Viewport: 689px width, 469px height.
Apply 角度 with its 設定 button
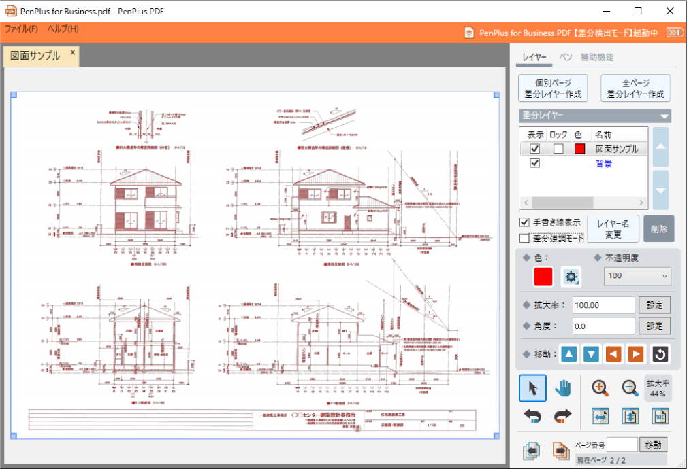pyautogui.click(x=654, y=326)
